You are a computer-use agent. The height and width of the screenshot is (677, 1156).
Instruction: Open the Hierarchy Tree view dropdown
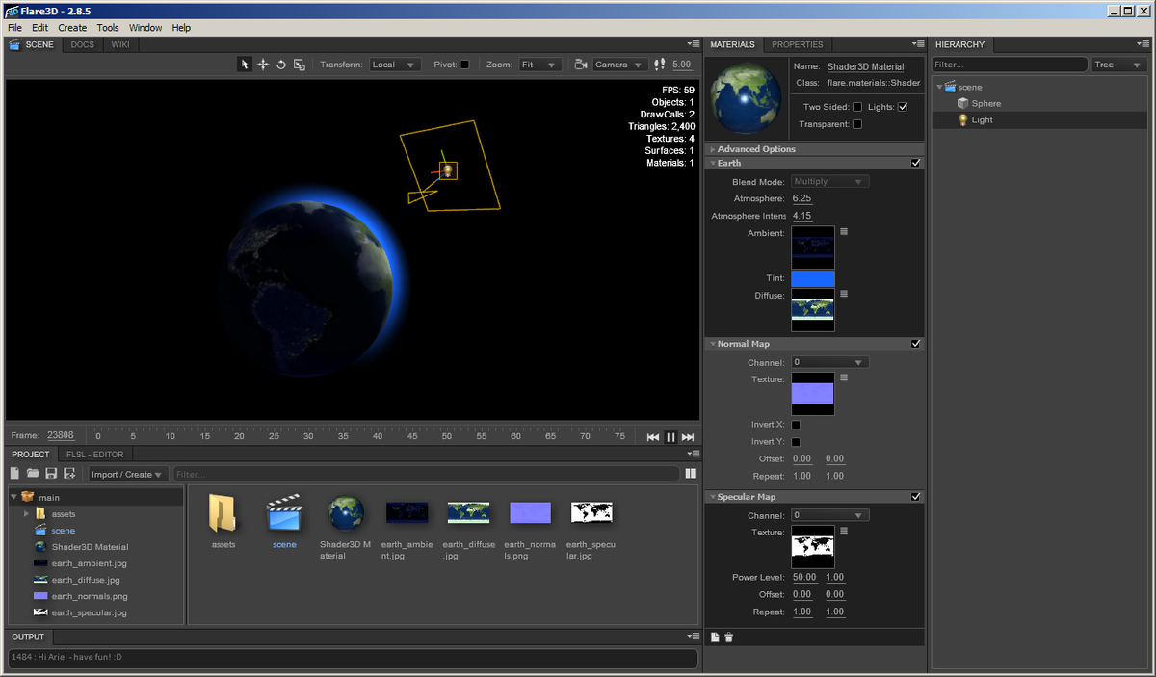(x=1117, y=65)
